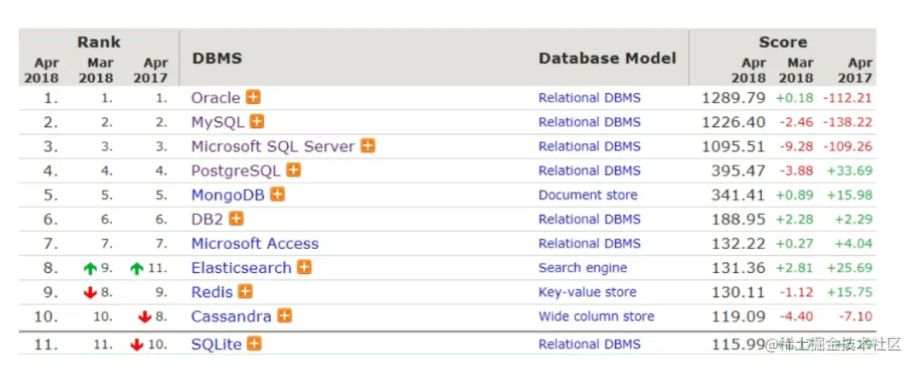The image size is (915, 366).
Task: Select the score 130.11
Action: click(x=738, y=292)
